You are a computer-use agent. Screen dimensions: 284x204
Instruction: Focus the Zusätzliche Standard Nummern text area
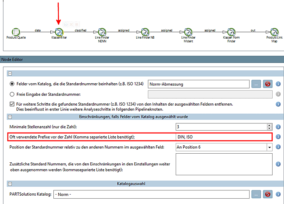224,164
